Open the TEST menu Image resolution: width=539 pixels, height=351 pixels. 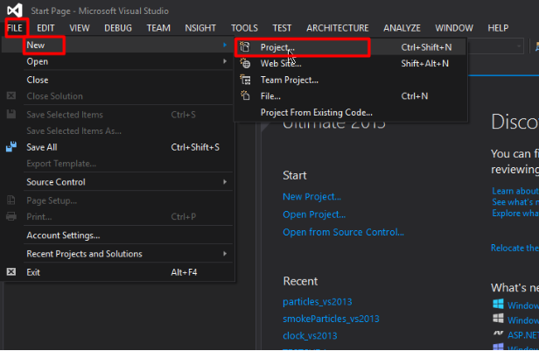coord(282,28)
